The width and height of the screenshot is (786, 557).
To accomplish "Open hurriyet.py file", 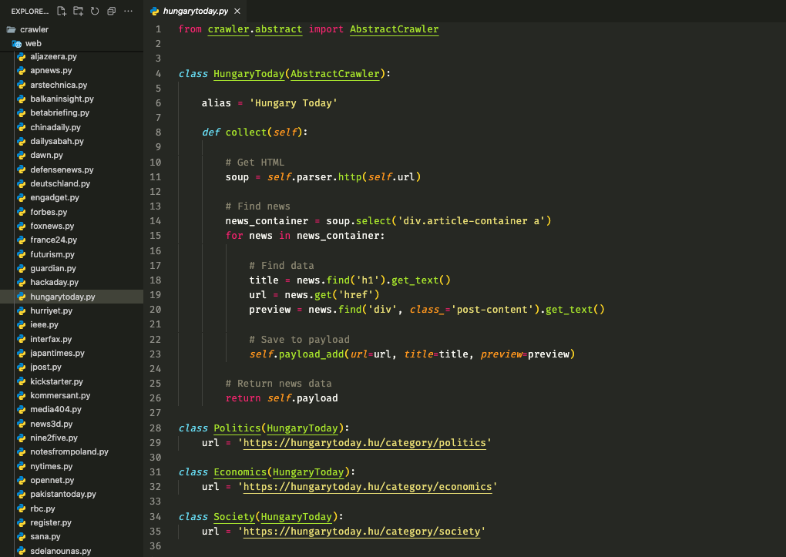I will click(72, 310).
